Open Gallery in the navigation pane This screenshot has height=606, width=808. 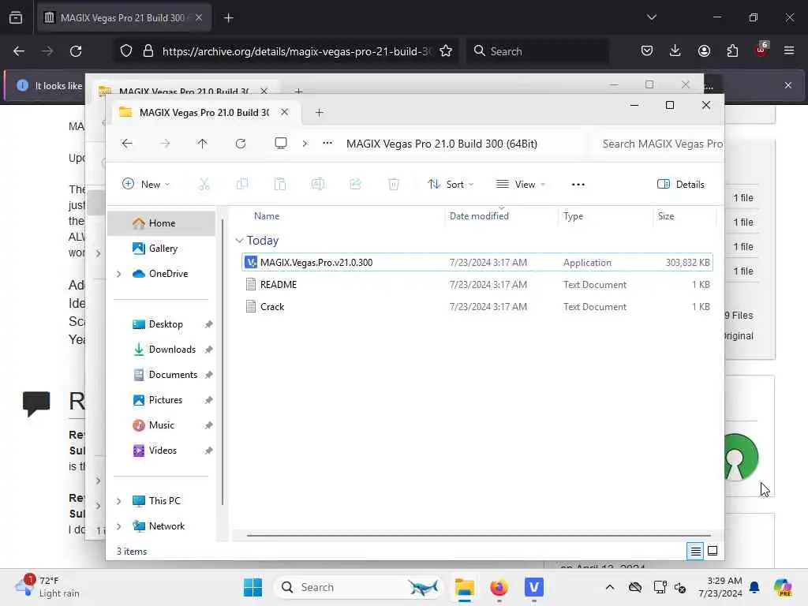coord(161,249)
